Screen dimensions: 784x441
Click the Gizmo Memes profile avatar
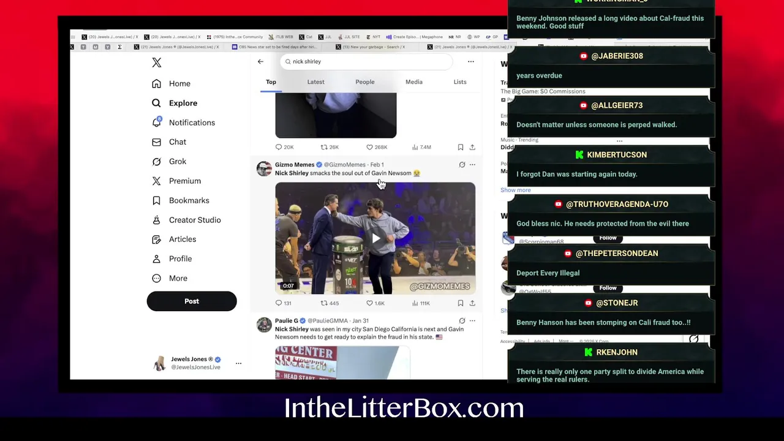click(x=264, y=168)
